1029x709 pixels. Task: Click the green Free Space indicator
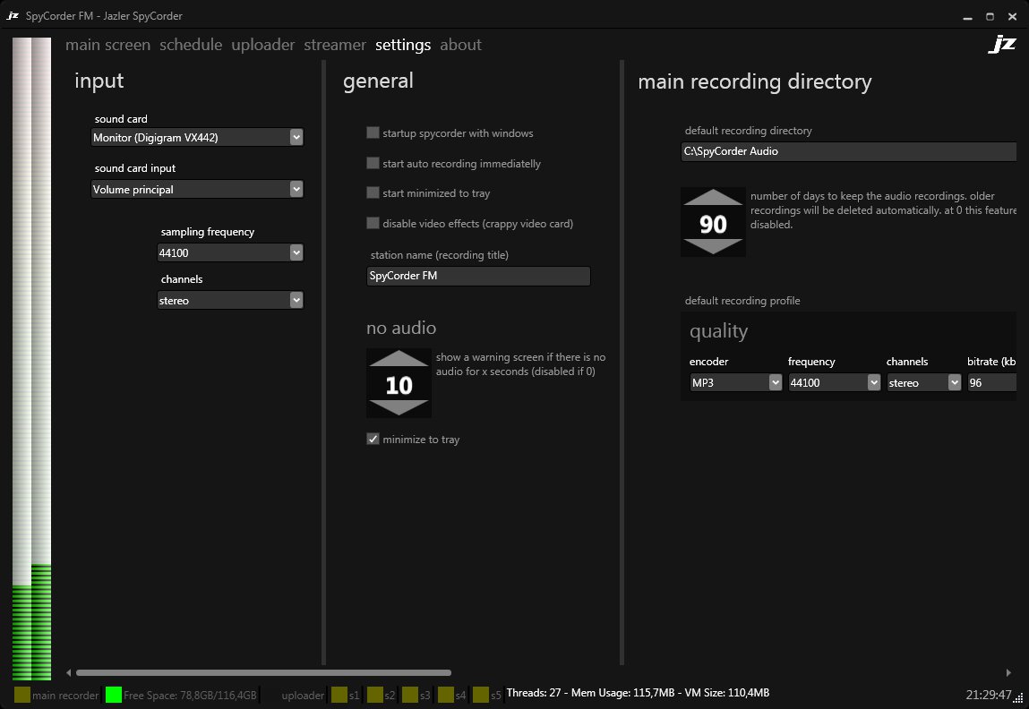coord(113,695)
